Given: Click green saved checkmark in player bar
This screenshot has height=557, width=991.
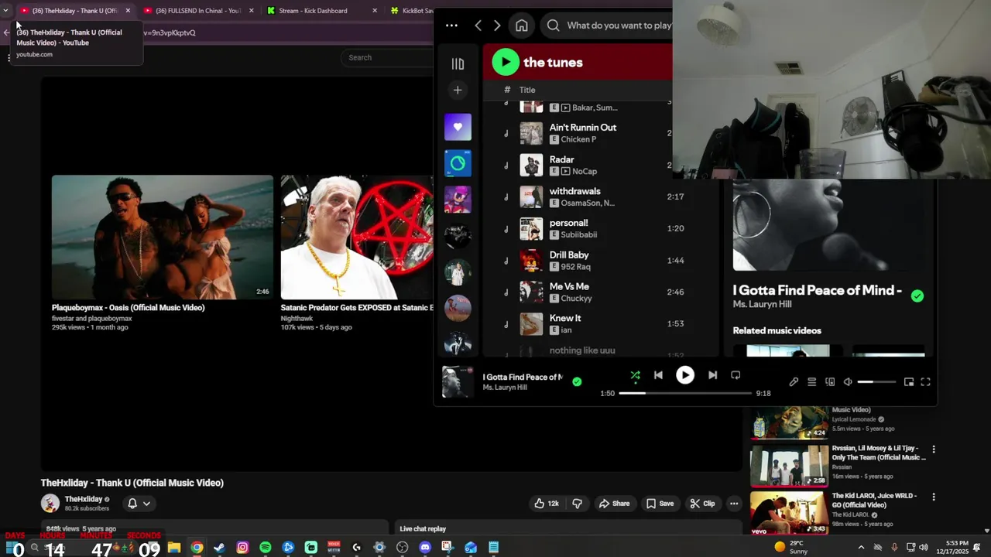Looking at the screenshot, I should pos(577,381).
